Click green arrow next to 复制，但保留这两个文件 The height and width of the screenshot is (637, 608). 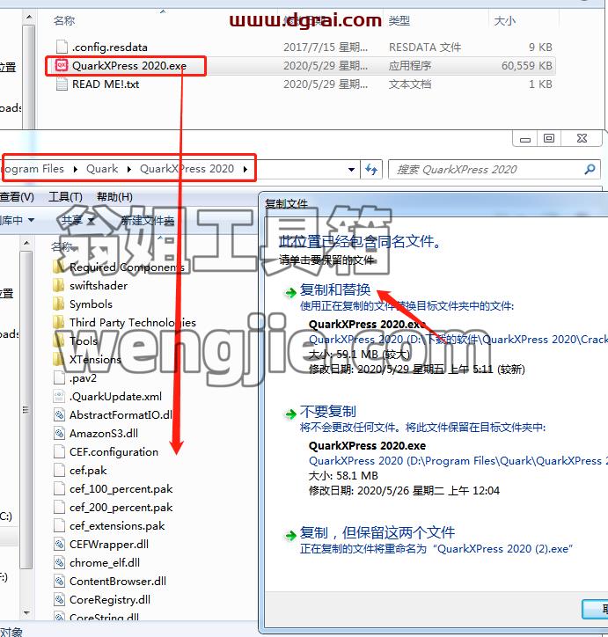[290, 535]
